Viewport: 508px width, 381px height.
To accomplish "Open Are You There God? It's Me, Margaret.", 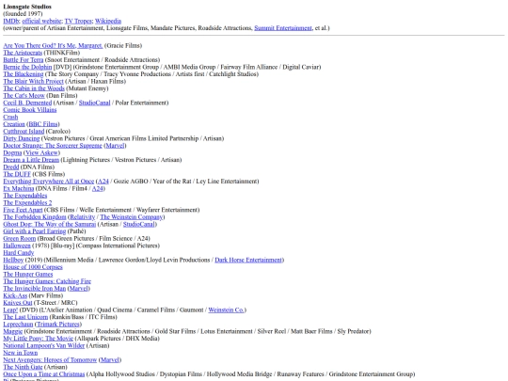I will point(53,46).
